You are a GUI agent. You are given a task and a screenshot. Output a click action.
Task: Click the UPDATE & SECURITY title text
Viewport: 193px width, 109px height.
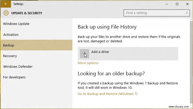pos(27,13)
